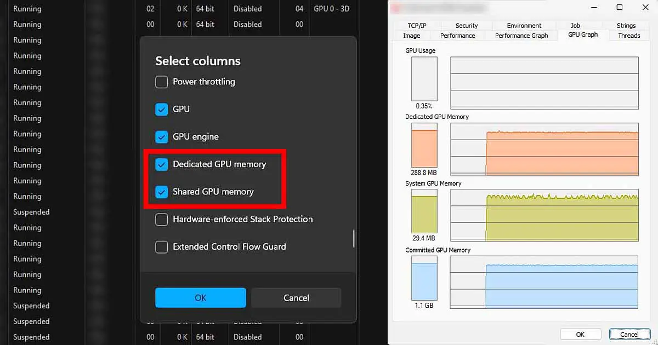Cancel the Select columns dialog

tap(296, 297)
